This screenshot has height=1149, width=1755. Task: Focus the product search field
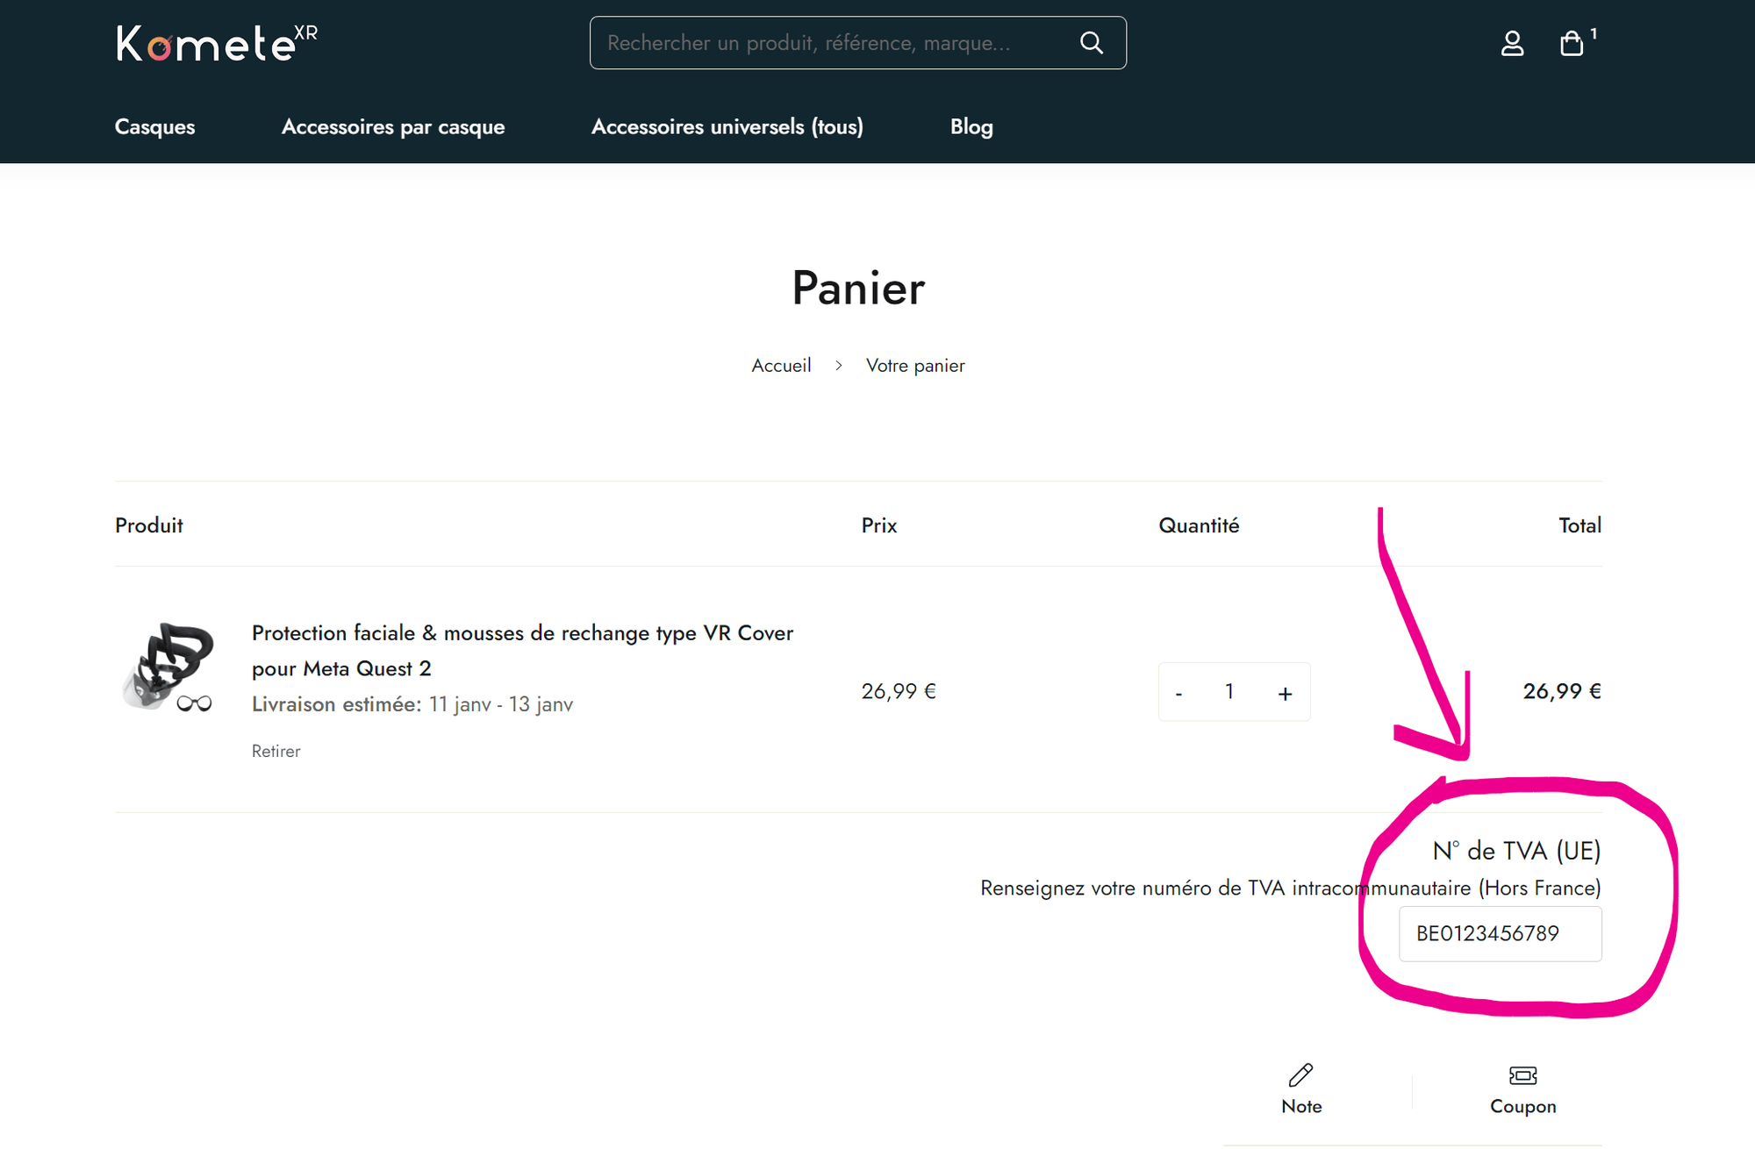click(x=825, y=43)
